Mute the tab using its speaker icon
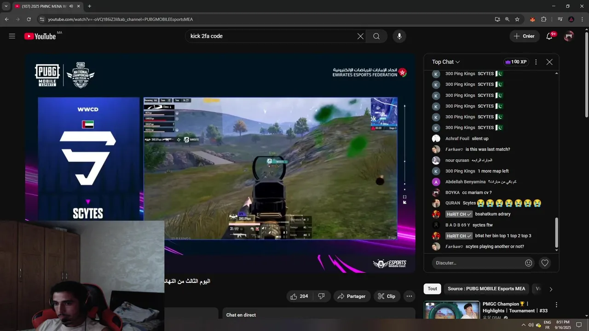Screen dimensions: 589x331 click(71, 6)
